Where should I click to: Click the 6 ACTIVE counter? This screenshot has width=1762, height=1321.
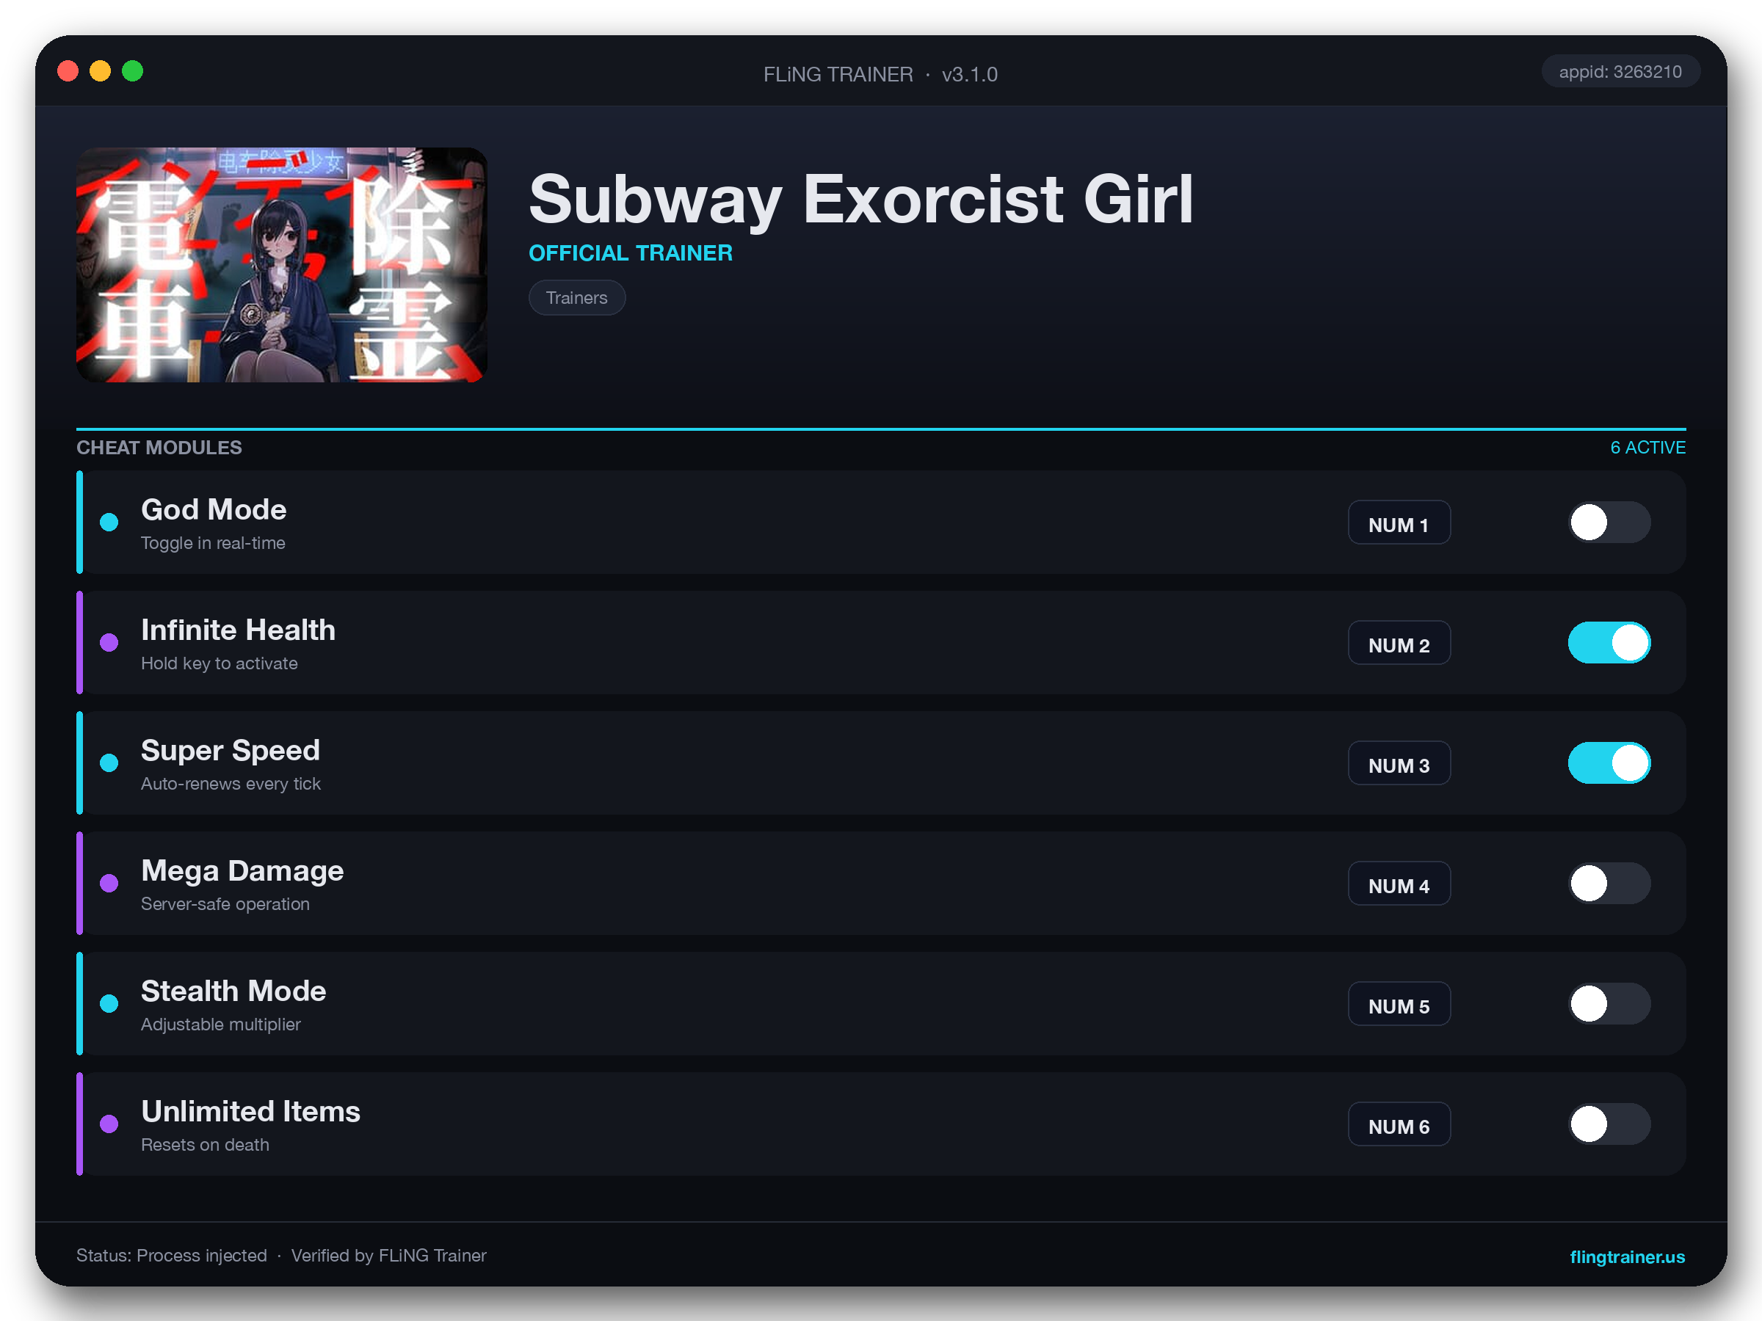pos(1647,448)
